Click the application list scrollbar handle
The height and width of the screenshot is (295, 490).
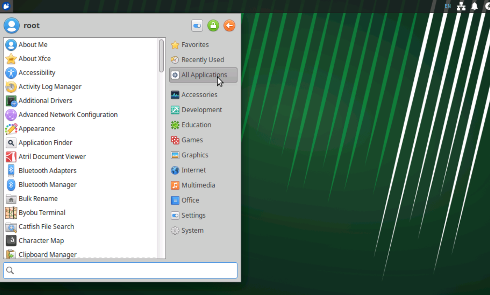point(161,56)
